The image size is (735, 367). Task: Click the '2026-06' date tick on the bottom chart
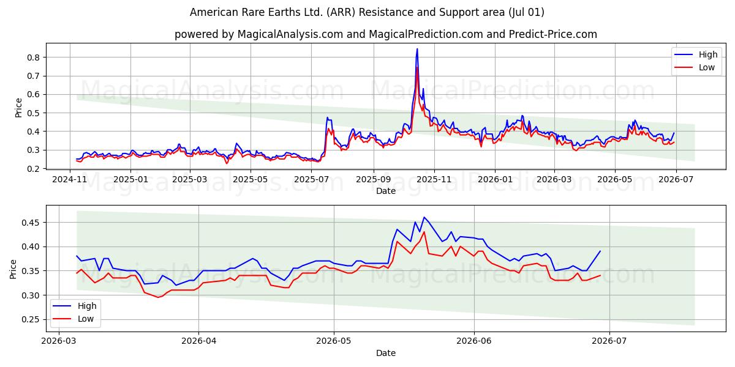[474, 342]
